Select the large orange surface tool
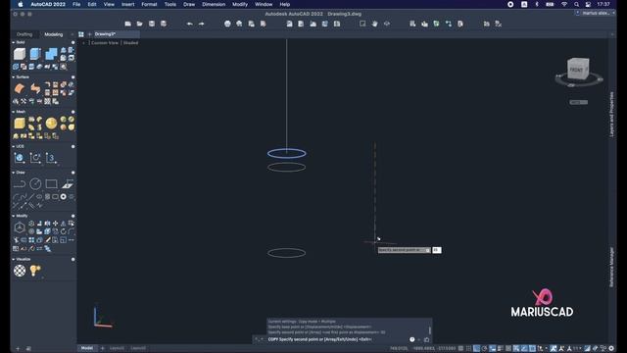Image resolution: width=627 pixels, height=353 pixels. point(20,88)
